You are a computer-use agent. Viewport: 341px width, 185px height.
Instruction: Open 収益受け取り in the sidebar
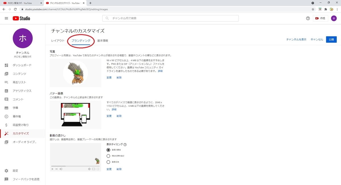point(23,125)
